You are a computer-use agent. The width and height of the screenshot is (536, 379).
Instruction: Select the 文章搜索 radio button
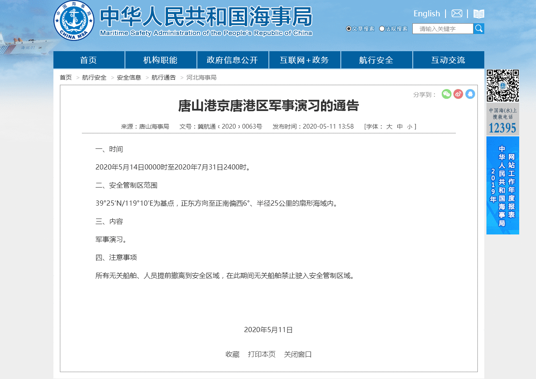tap(348, 28)
